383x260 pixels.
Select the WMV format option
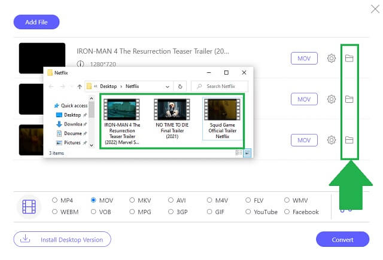point(296,200)
